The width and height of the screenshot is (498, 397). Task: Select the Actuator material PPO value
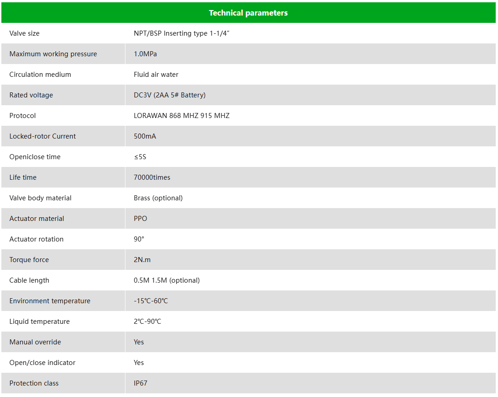click(141, 219)
